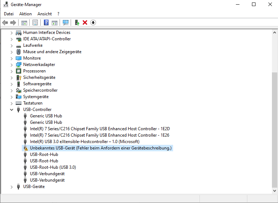Click the Softwaregeräte icon
The image size is (278, 203).
[x=19, y=84]
